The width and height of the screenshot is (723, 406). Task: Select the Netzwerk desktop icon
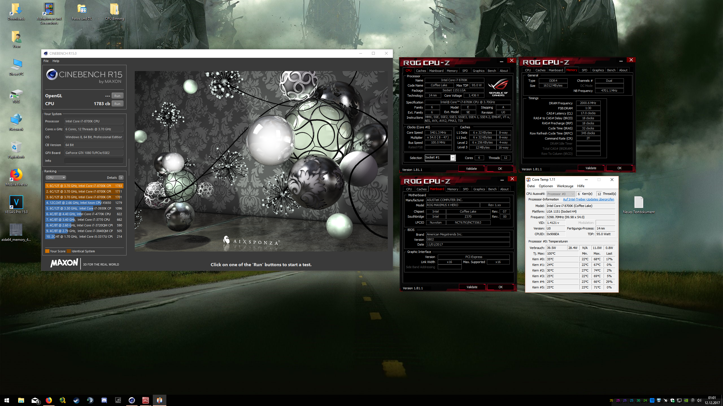16,122
